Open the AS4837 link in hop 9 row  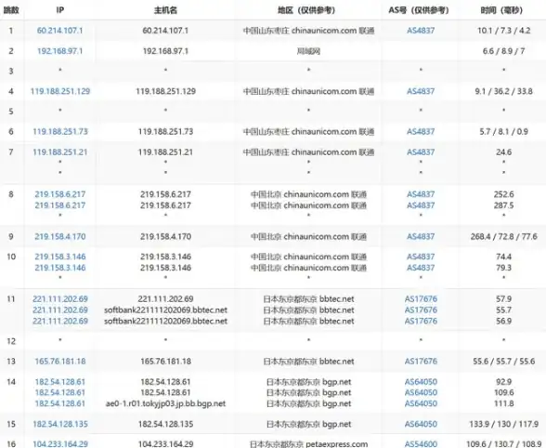pyautogui.click(x=421, y=237)
